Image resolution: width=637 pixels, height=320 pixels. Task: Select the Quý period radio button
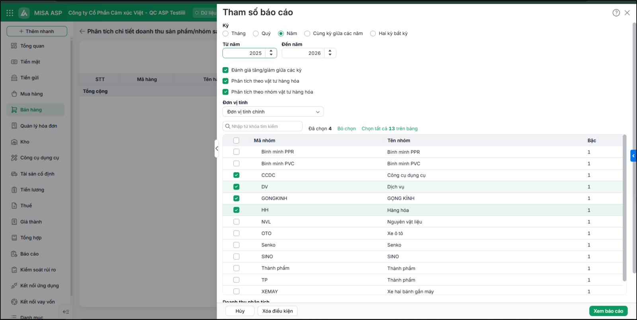coord(256,33)
